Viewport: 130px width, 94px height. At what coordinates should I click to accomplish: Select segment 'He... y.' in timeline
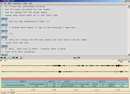pos(103,85)
